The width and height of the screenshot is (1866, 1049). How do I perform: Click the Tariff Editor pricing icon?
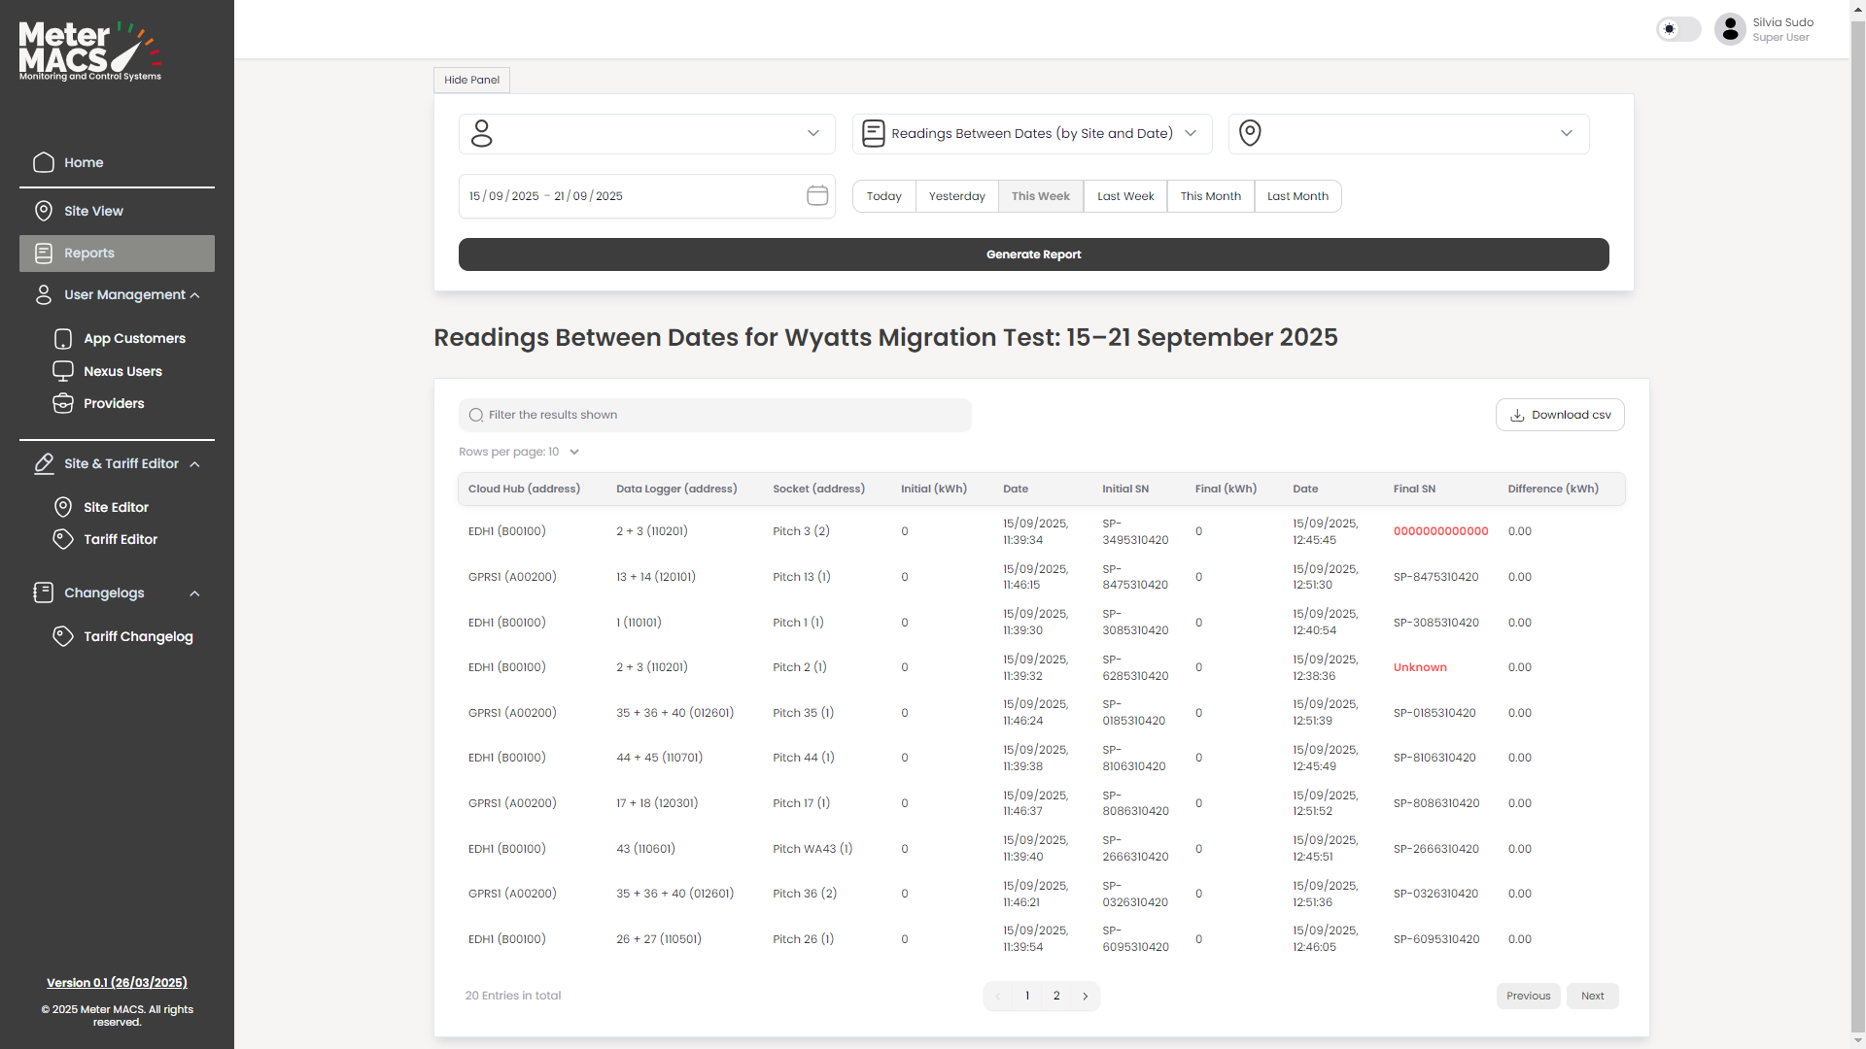tap(63, 539)
